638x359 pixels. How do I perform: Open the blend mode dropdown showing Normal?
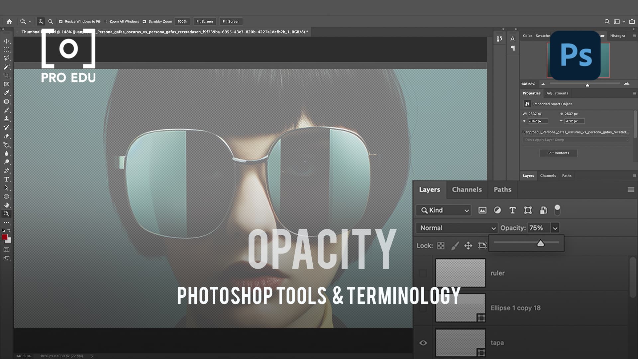pyautogui.click(x=456, y=228)
